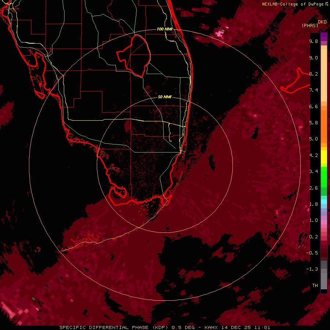
Task: Click the 1.0 scale value
Action: pos(313,220)
